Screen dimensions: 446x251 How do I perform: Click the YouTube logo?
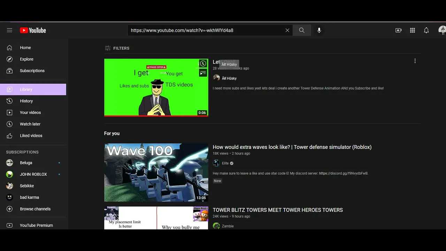coord(33,30)
